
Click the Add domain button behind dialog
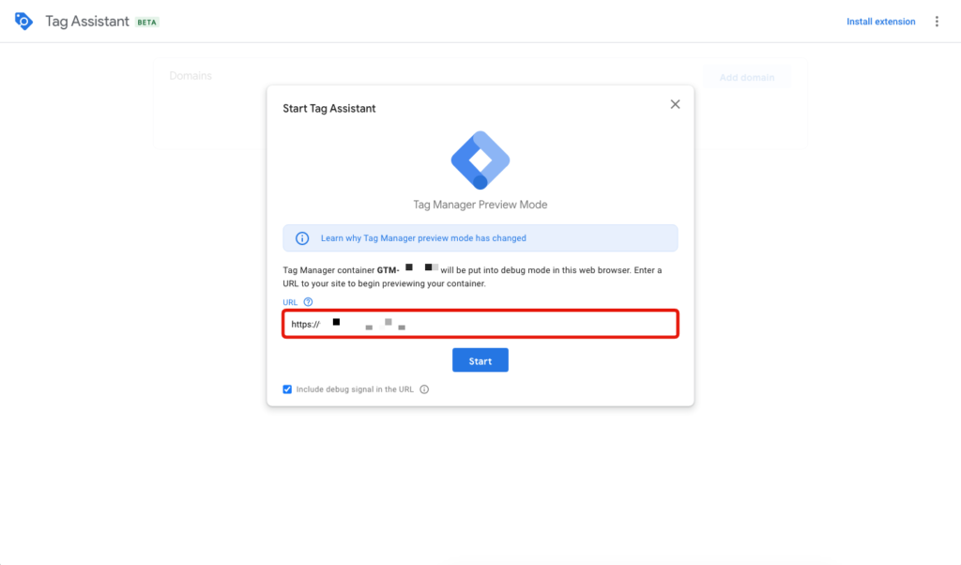click(x=746, y=77)
